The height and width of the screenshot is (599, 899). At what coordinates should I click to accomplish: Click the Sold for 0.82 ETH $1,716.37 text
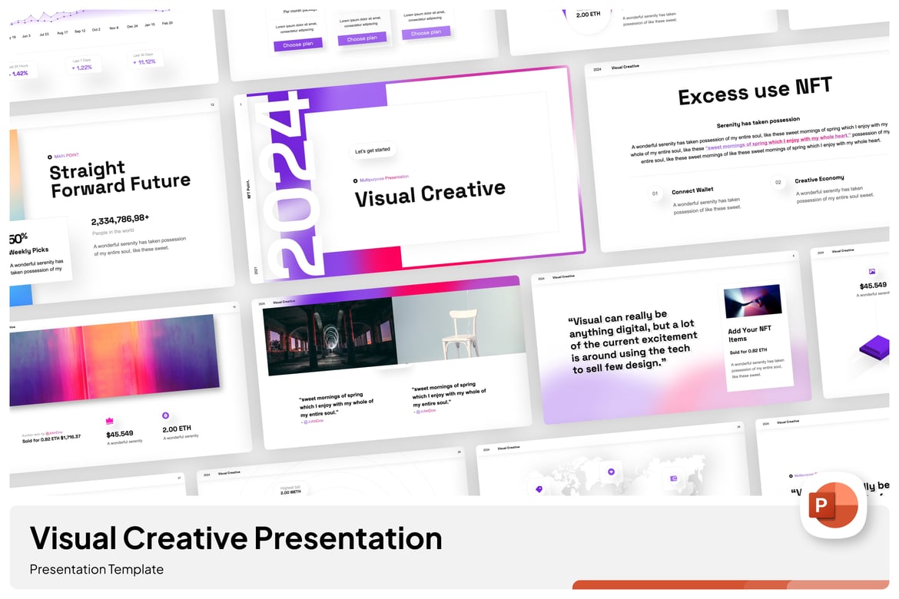point(51,438)
